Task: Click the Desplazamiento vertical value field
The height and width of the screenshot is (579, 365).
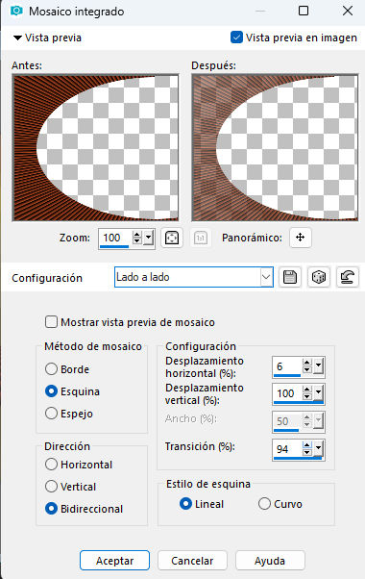Action: click(x=288, y=393)
